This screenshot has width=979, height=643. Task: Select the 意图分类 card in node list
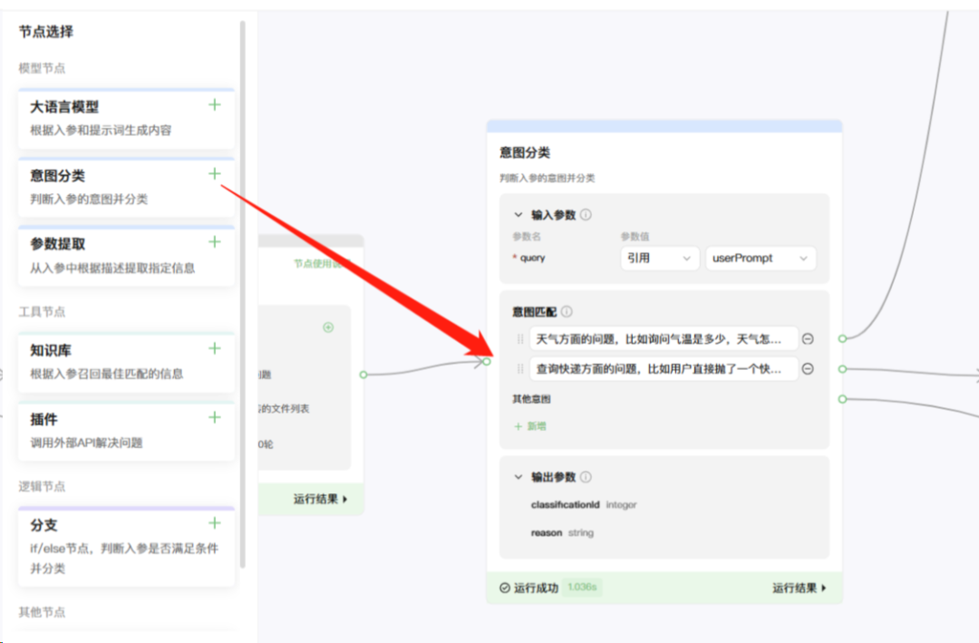[x=126, y=188]
